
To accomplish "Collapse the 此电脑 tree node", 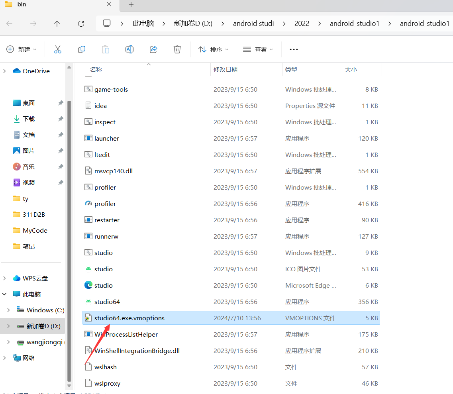I will pyautogui.click(x=5, y=294).
